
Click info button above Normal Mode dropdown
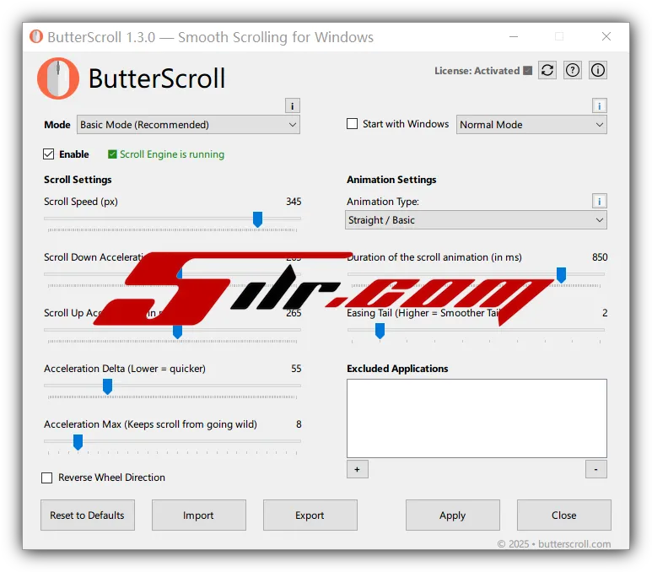[599, 105]
